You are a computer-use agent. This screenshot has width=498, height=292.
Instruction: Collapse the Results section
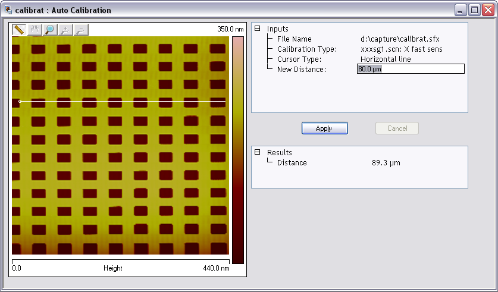(x=258, y=152)
